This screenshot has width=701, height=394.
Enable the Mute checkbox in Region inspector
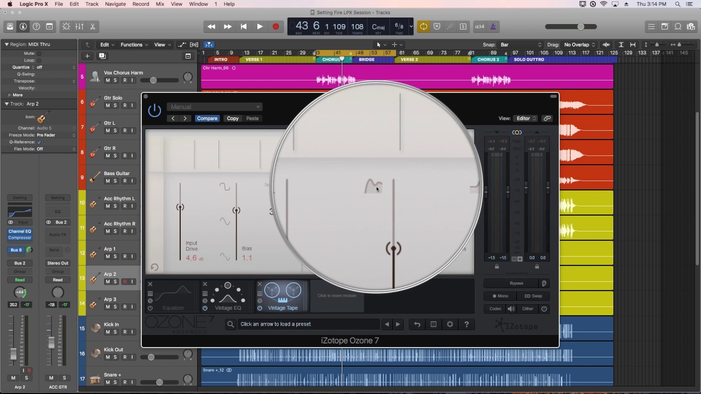pyautogui.click(x=38, y=54)
